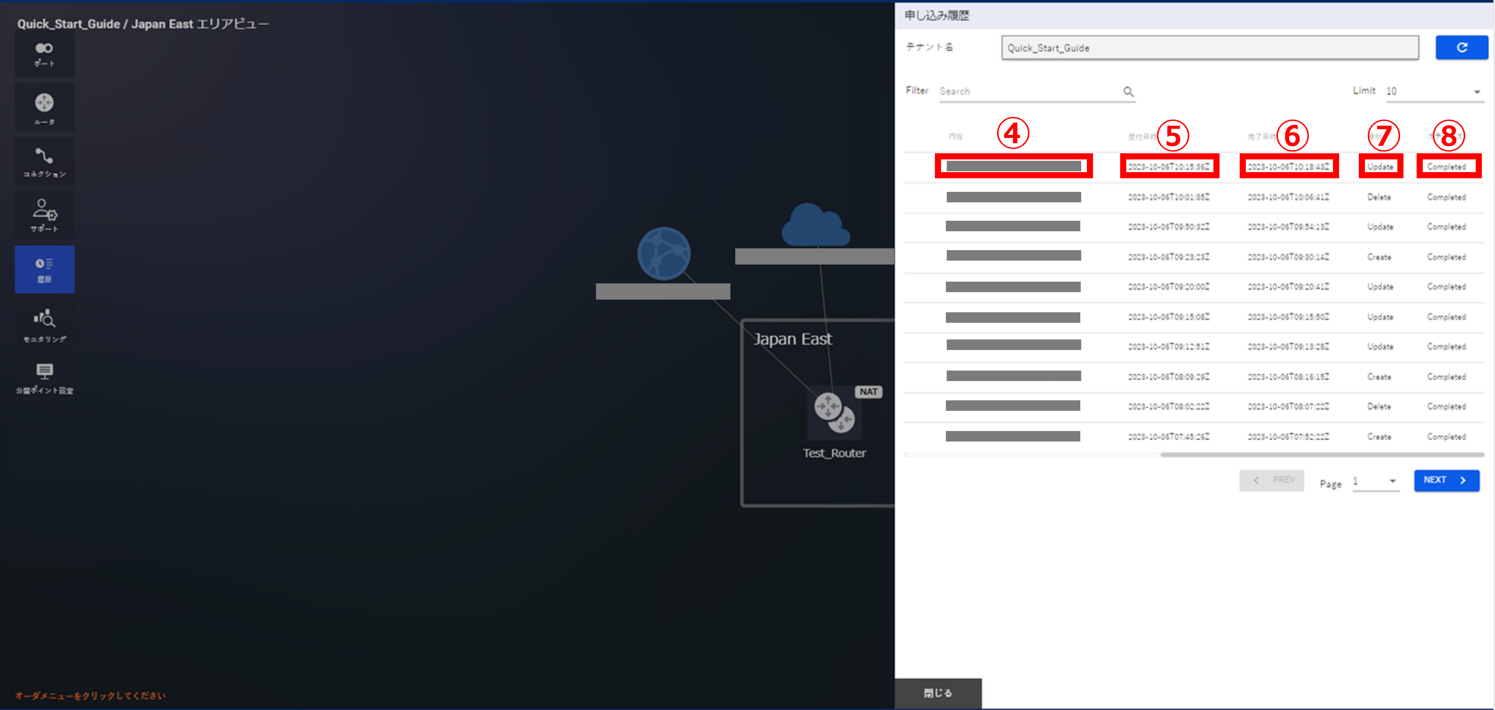Viewport: 1495px width, 710px height.
Task: Click completed time 2023-10-06T07:52:22Z
Action: coord(1288,437)
